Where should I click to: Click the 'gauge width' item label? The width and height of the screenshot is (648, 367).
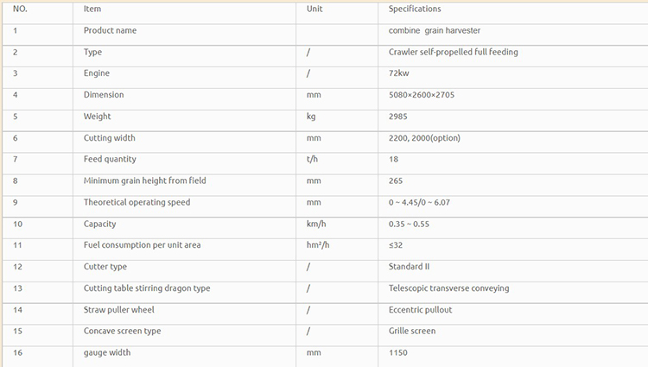click(x=106, y=352)
